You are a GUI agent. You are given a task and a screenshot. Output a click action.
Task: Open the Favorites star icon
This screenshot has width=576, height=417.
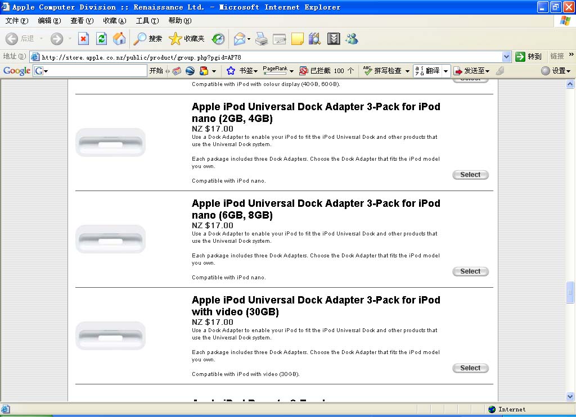coord(175,39)
